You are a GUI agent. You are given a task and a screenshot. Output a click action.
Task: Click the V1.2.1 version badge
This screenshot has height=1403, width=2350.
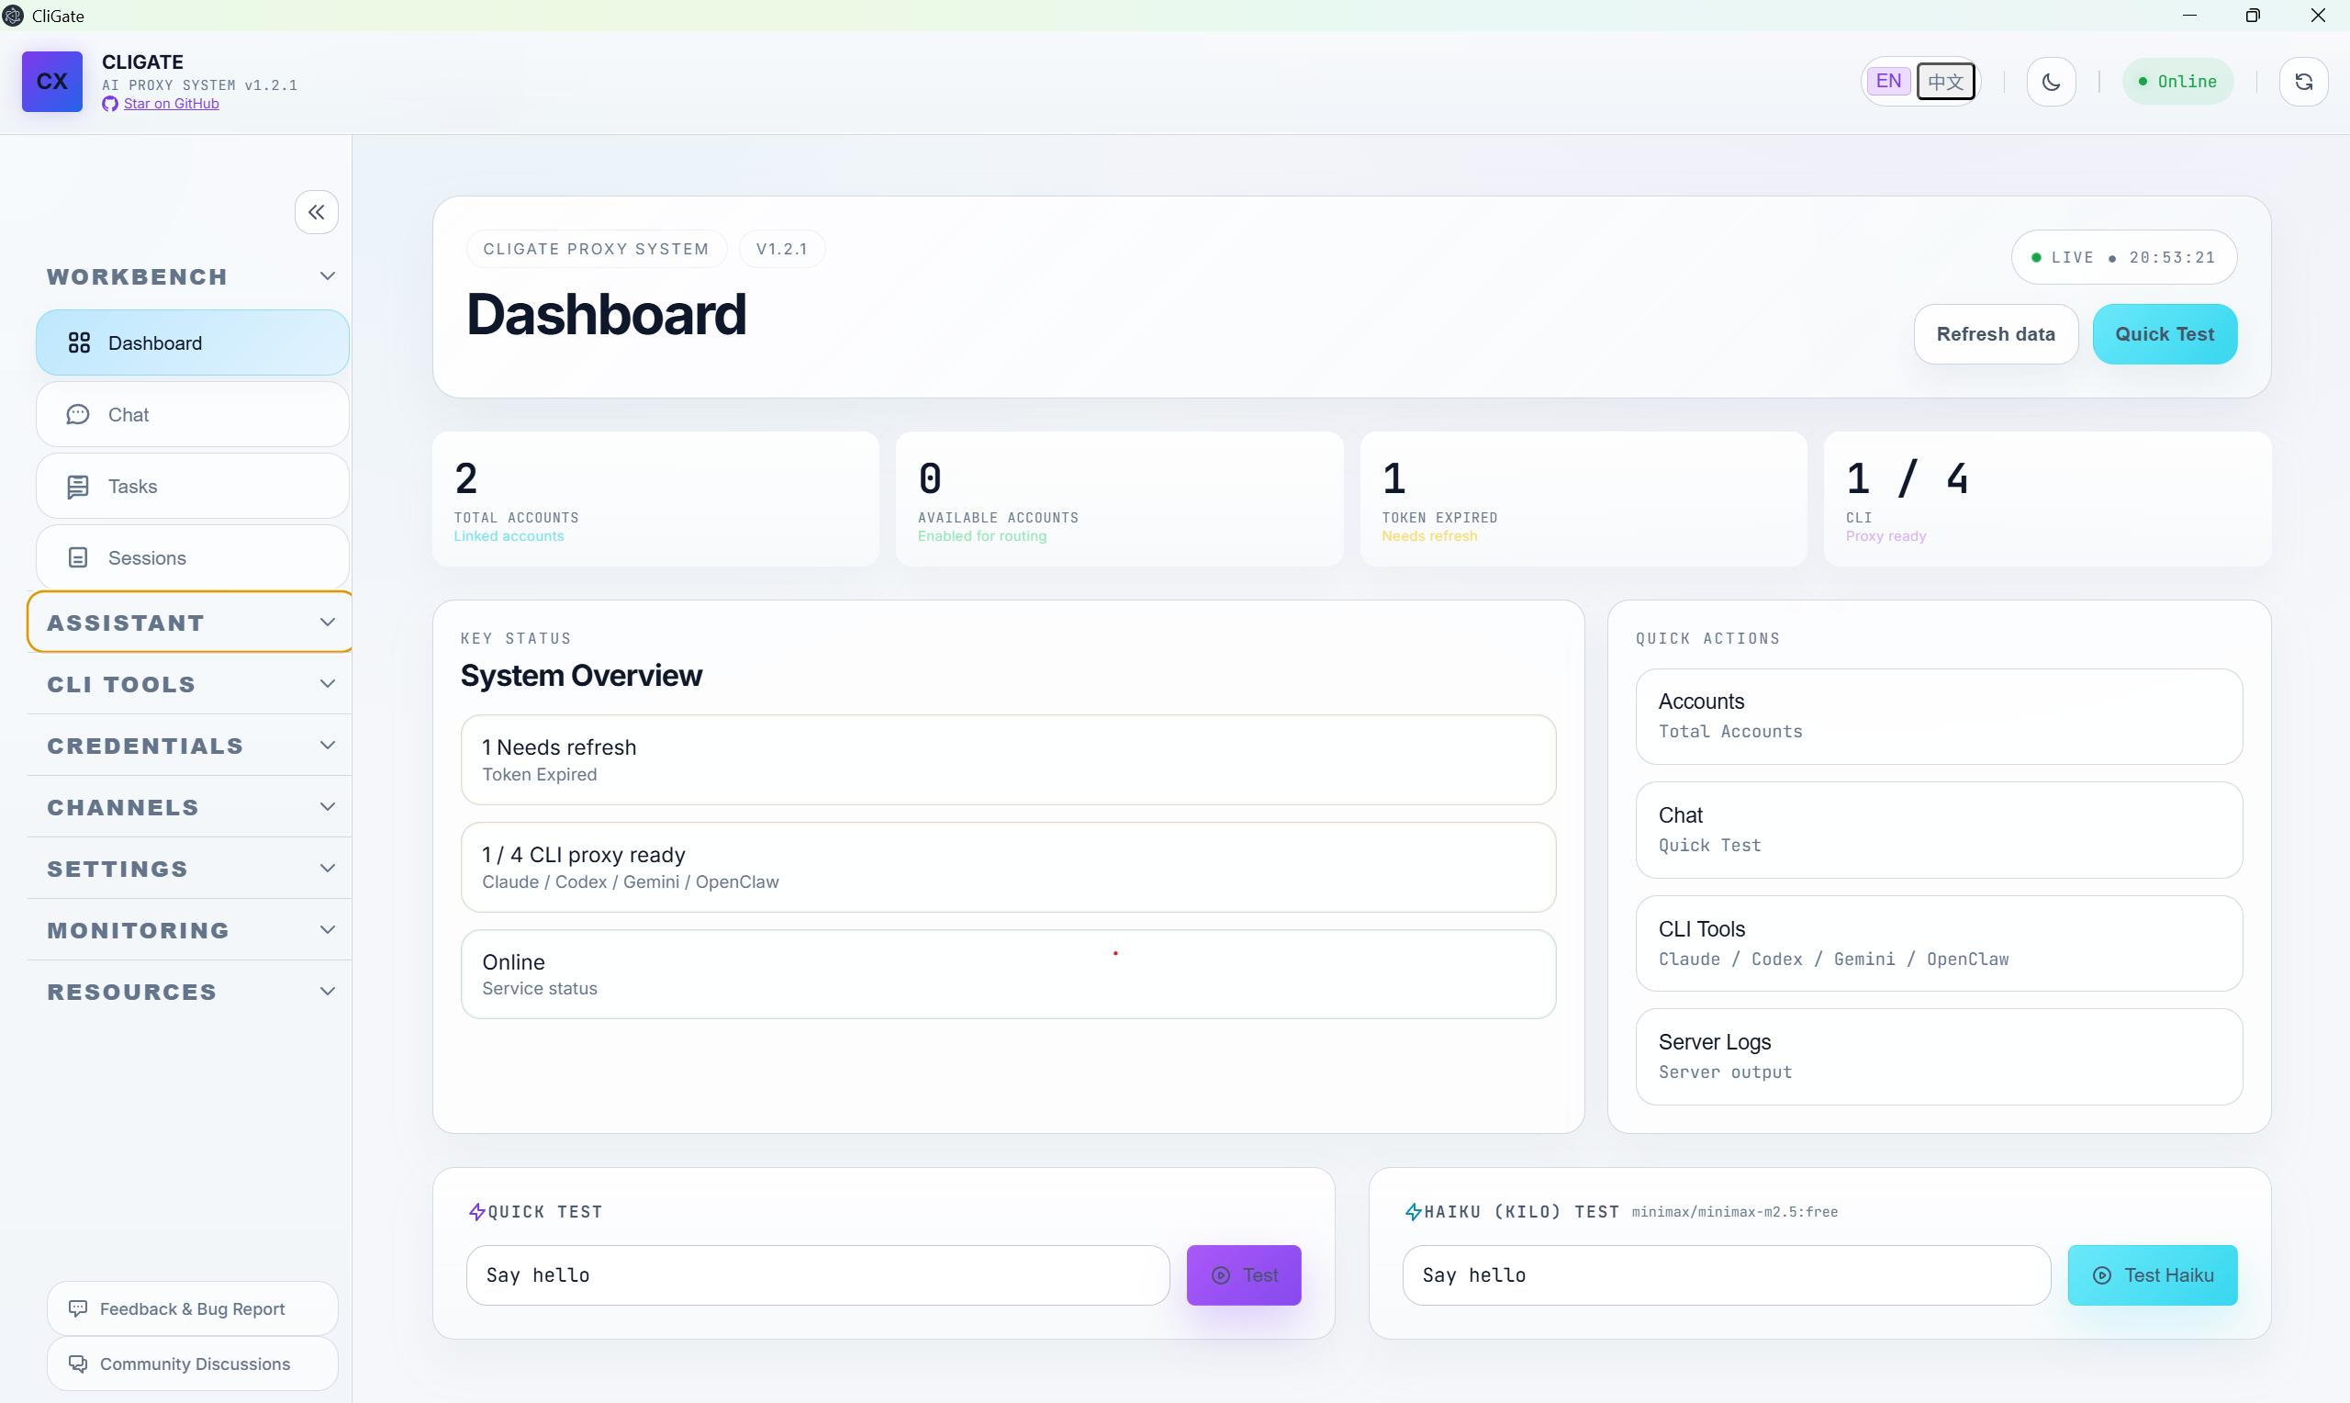click(x=781, y=249)
